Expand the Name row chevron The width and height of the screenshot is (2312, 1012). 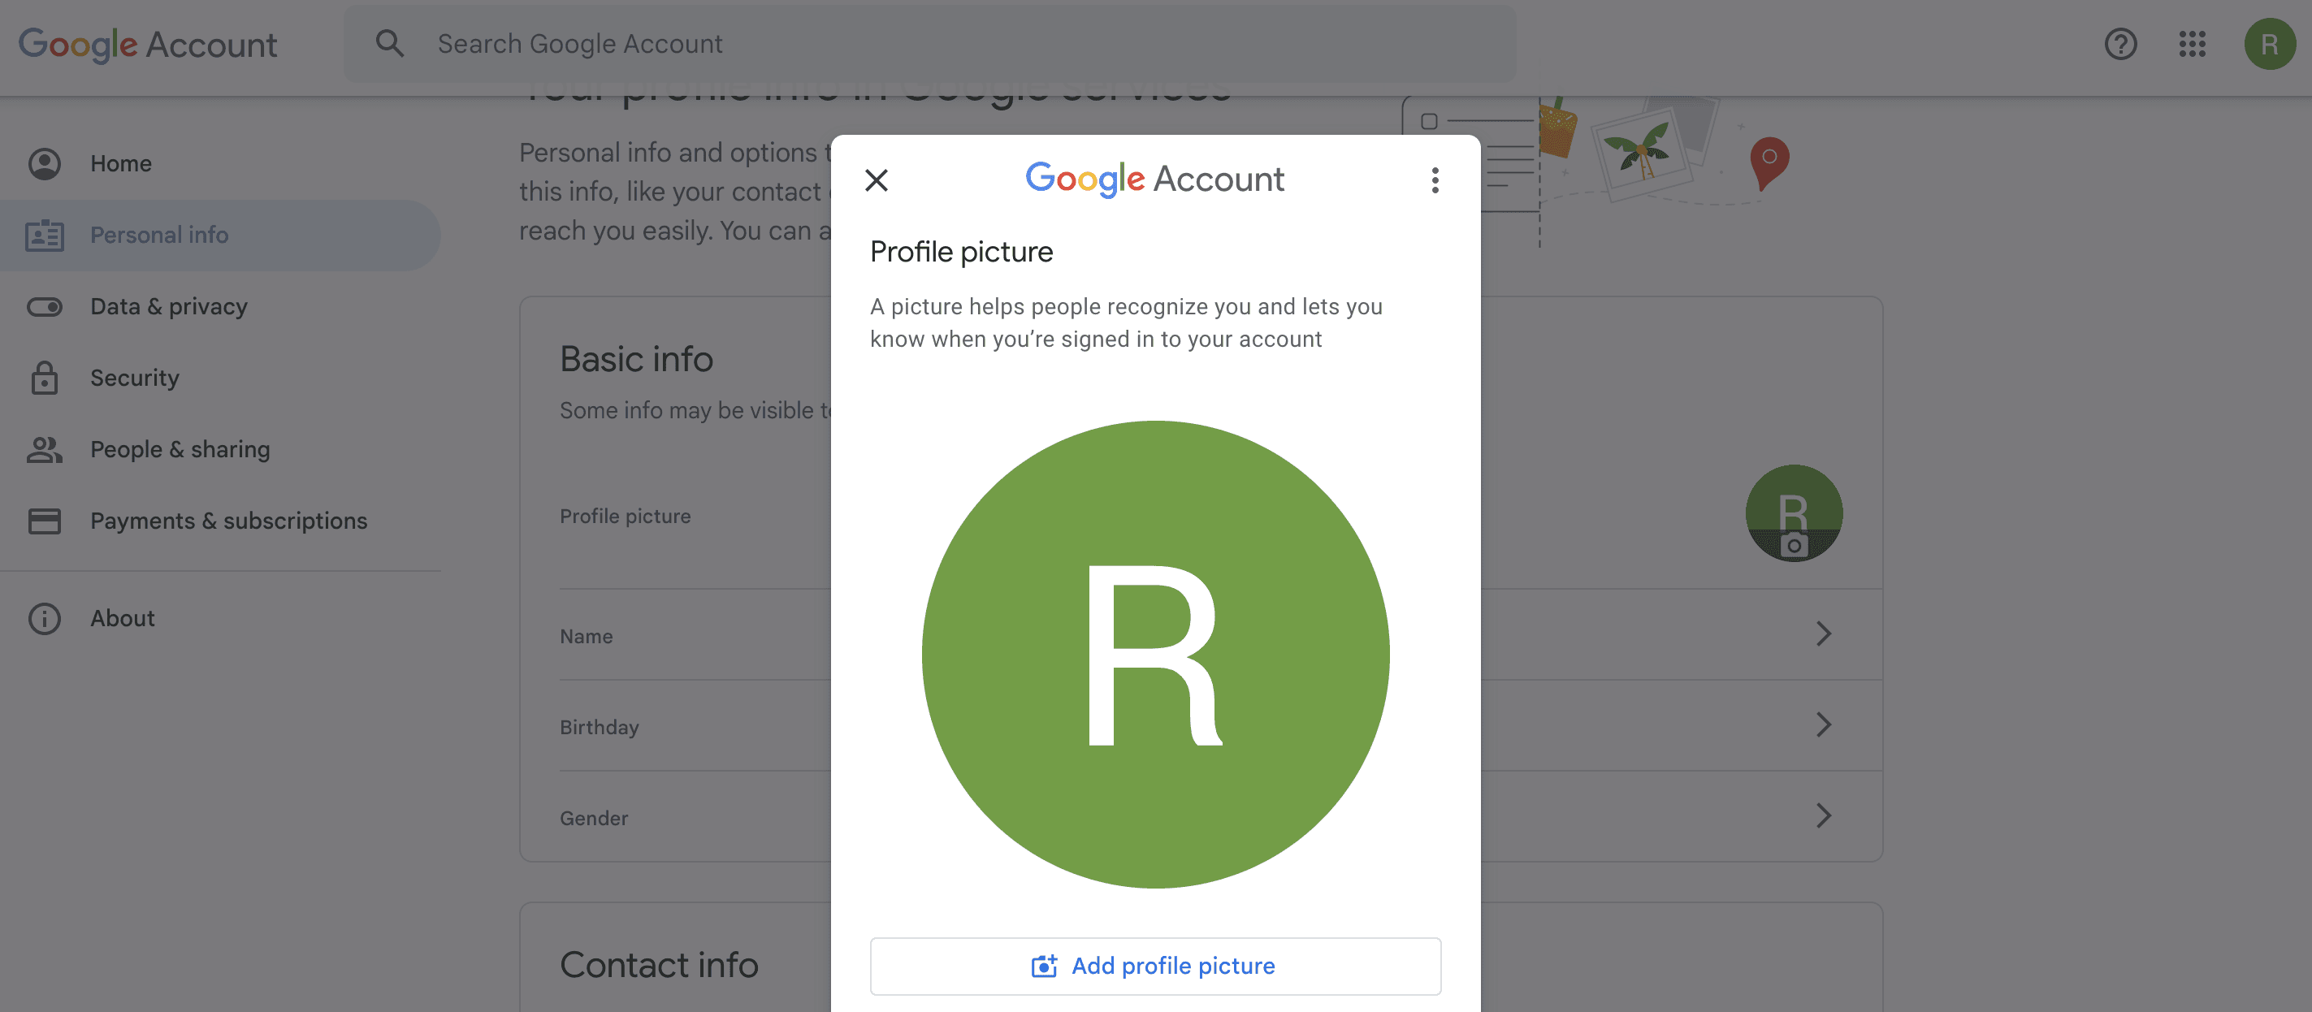(x=1823, y=634)
